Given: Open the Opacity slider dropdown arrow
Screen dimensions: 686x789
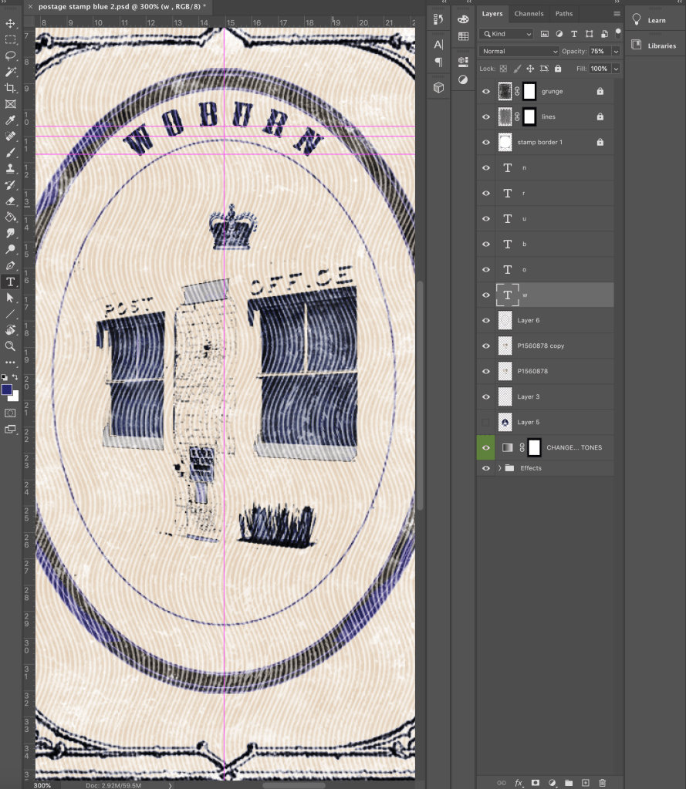Looking at the screenshot, I should (615, 52).
